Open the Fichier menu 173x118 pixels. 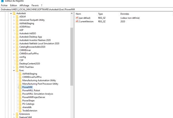4,5
